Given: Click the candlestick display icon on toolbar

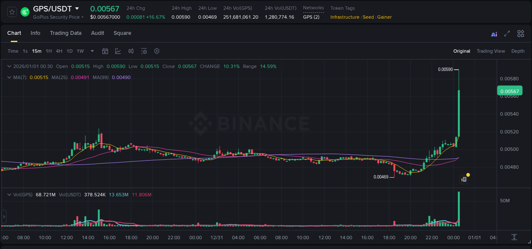Looking at the screenshot, I should (131, 51).
